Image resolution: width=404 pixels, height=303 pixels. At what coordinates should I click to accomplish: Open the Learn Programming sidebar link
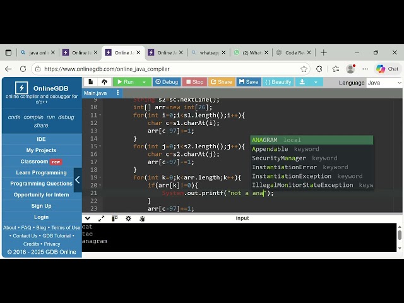41,172
